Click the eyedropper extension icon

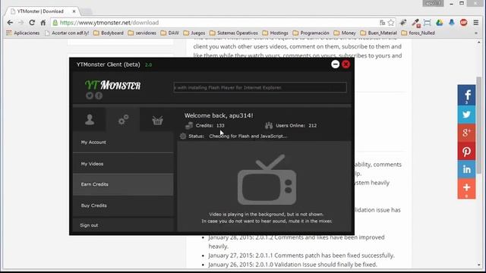[415, 23]
